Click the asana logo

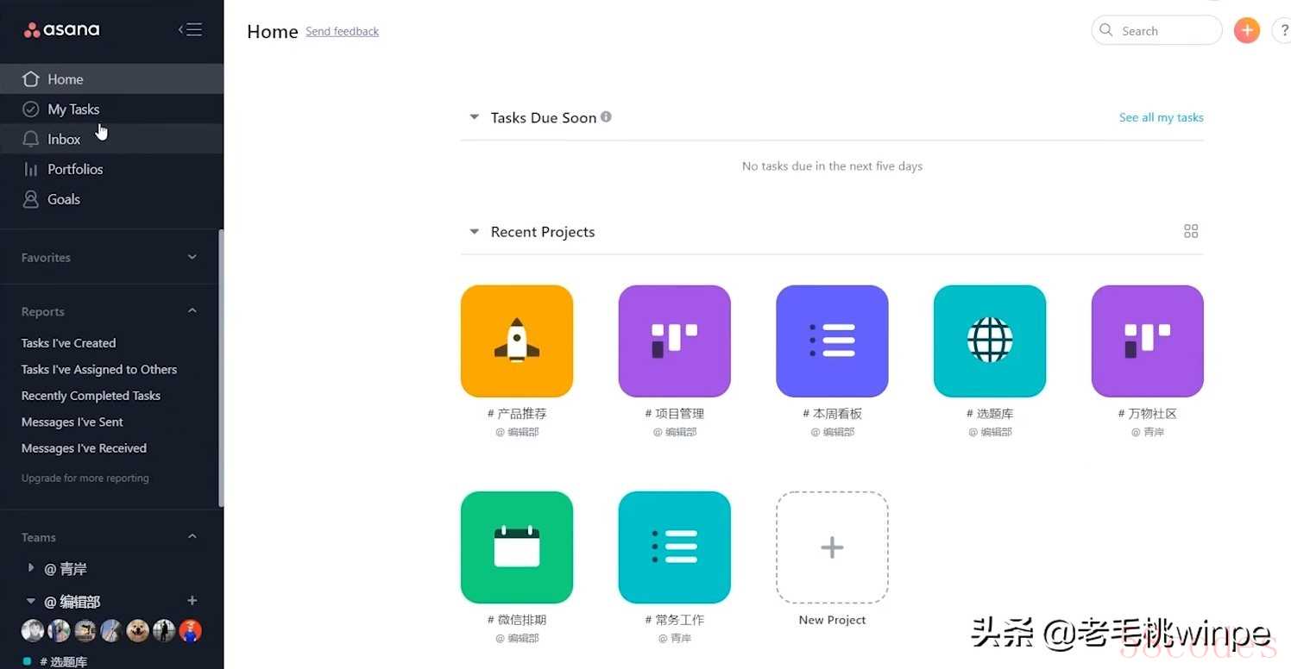coord(61,30)
